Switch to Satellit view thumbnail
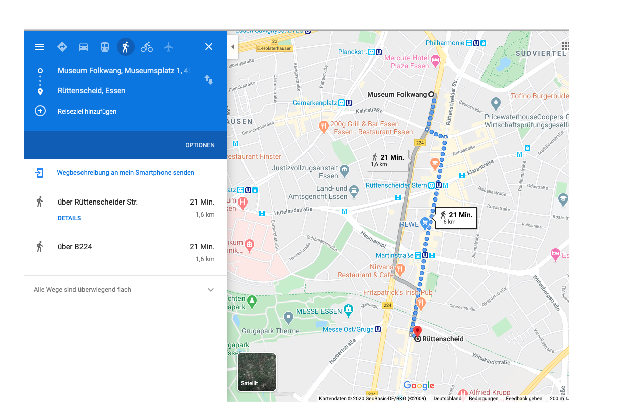This screenshot has width=644, height=402. 257,372
